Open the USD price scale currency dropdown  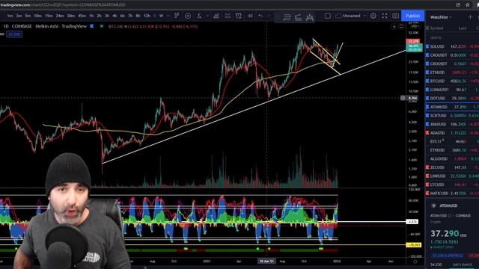click(x=415, y=27)
